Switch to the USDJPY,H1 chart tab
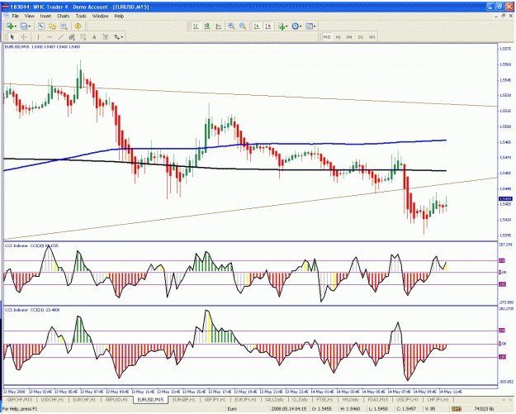 pyautogui.click(x=407, y=399)
